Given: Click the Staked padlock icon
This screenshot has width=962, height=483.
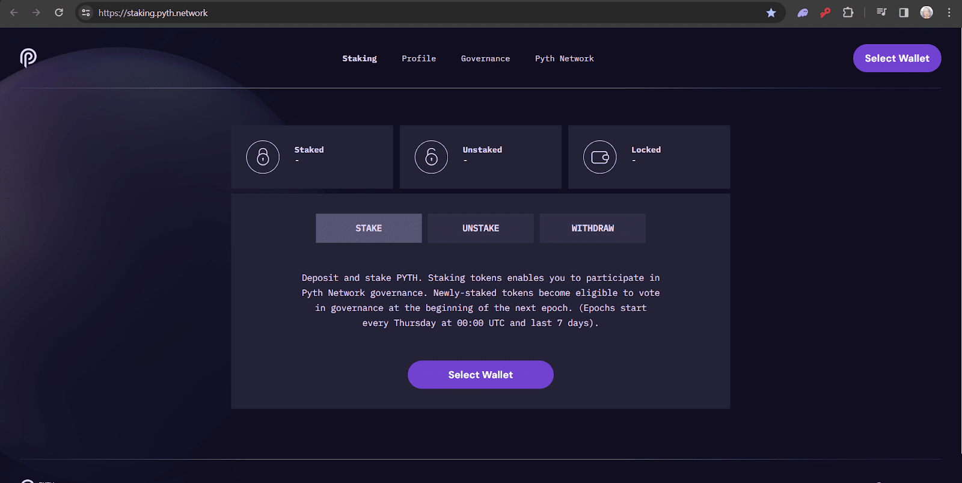Looking at the screenshot, I should (263, 157).
